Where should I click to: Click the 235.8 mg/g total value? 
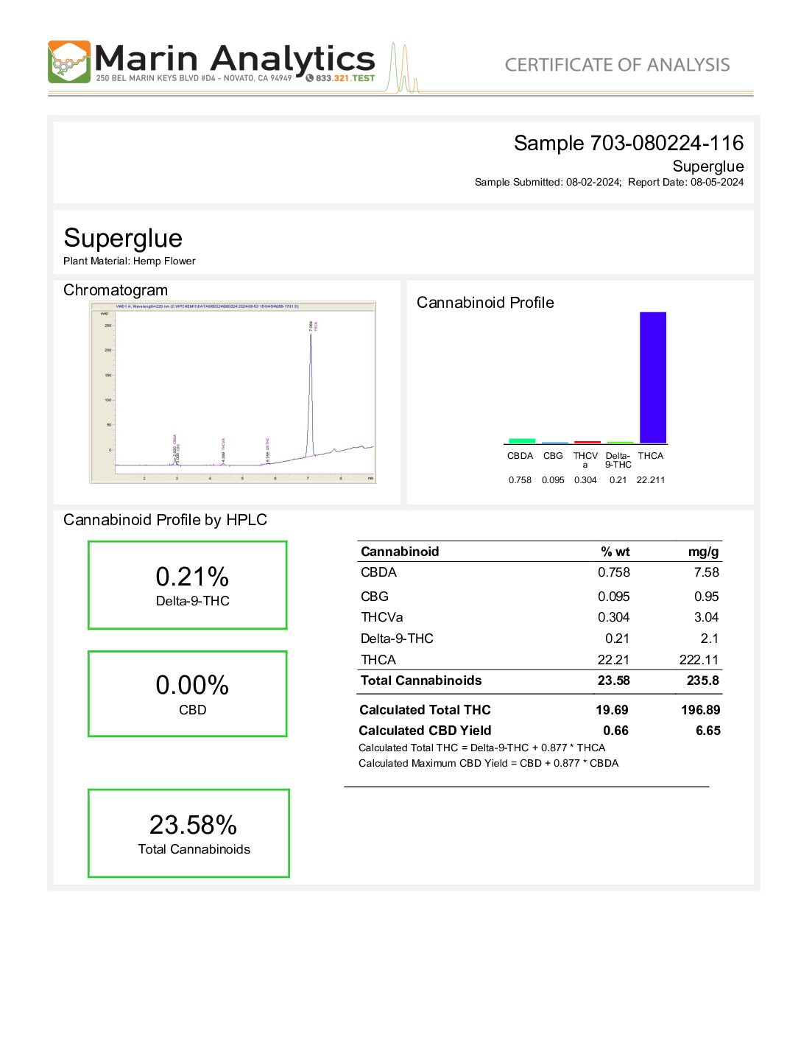click(703, 681)
